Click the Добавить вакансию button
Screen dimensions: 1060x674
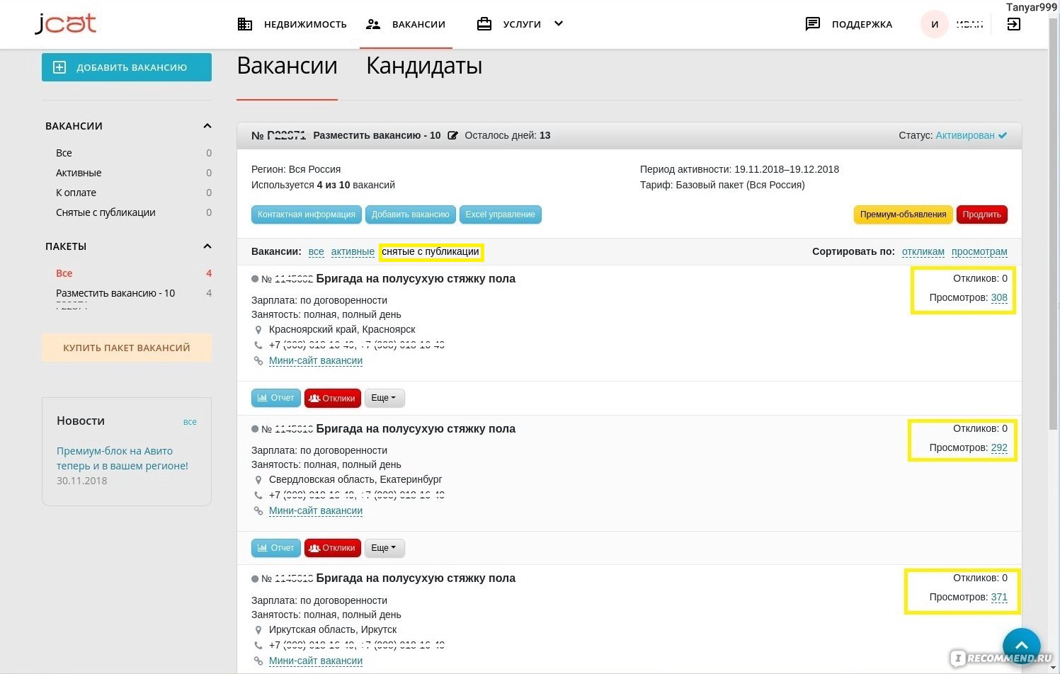tap(127, 67)
